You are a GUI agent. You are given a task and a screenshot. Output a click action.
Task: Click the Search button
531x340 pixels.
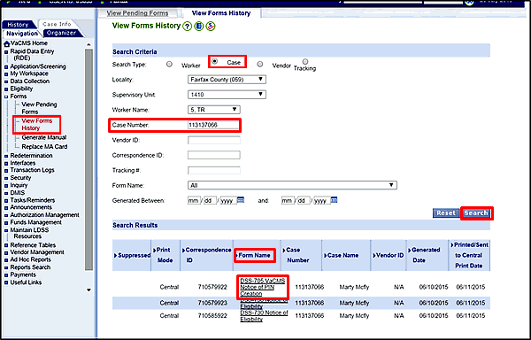pos(476,213)
